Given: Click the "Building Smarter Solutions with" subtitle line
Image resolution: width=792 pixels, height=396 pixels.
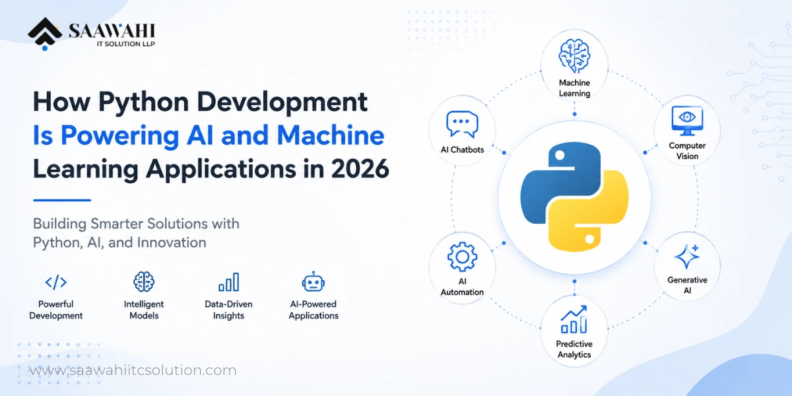Looking at the screenshot, I should click(136, 223).
